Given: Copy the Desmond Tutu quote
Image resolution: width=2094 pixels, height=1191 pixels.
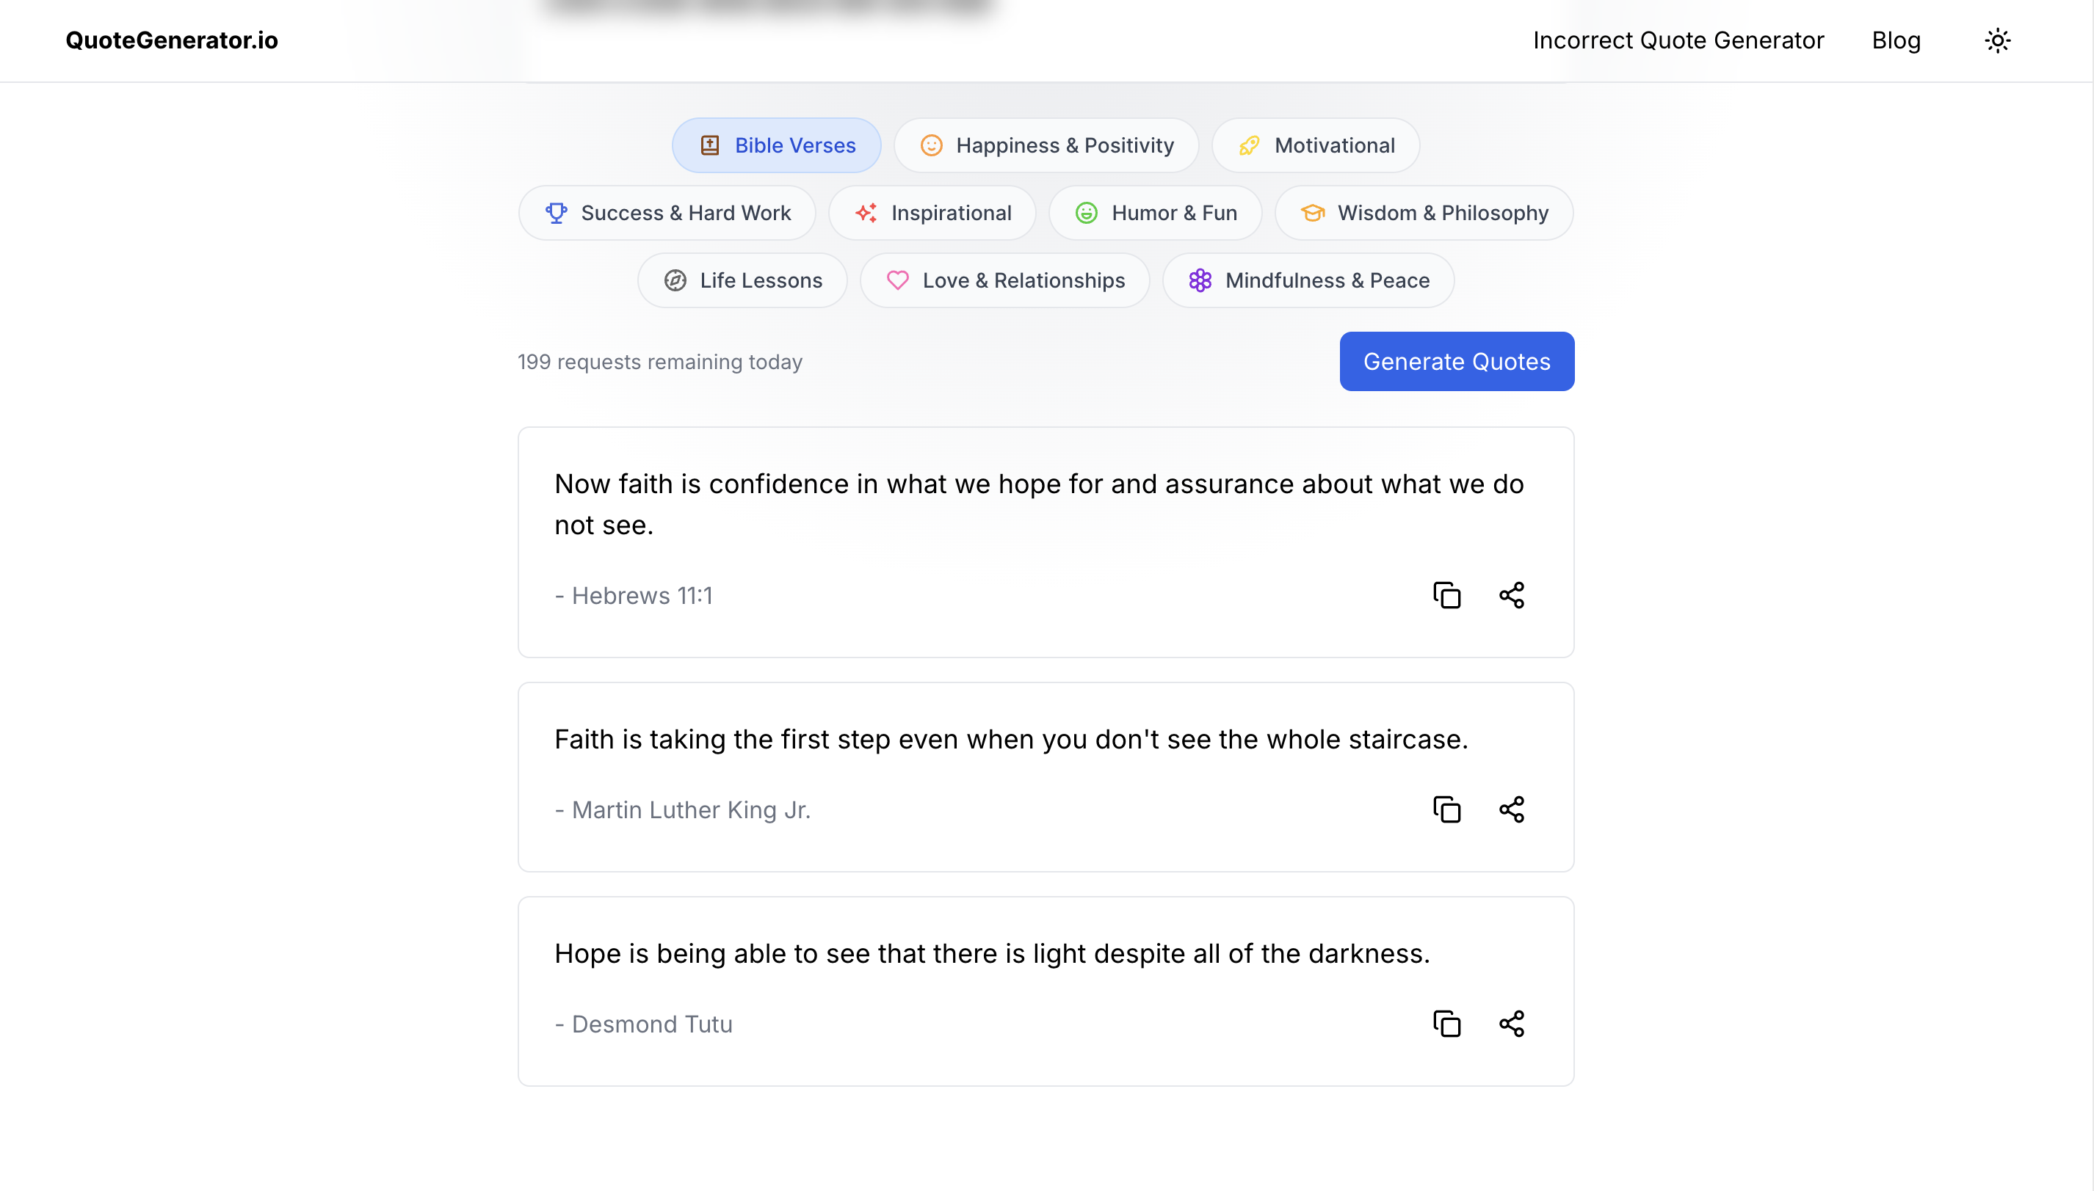Looking at the screenshot, I should [1446, 1024].
